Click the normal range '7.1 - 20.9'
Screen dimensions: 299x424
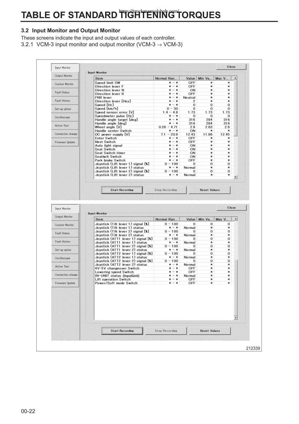(x=169, y=134)
